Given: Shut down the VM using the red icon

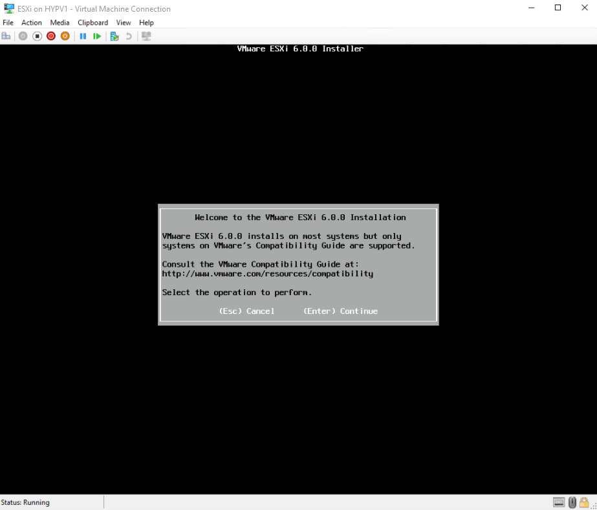Looking at the screenshot, I should pos(51,36).
